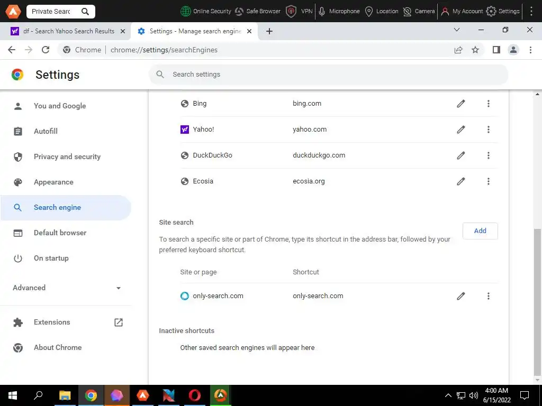Open a new tab with plus button
Viewport: 542px width, 406px height.
pyautogui.click(x=269, y=31)
